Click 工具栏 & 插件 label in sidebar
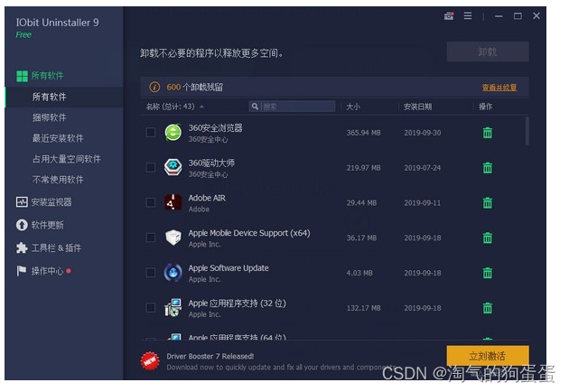The width and height of the screenshot is (569, 392). coord(56,247)
